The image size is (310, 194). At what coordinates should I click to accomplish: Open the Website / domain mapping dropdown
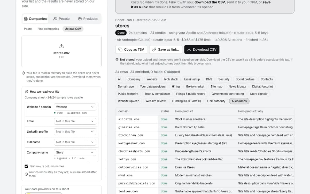tap(75, 107)
